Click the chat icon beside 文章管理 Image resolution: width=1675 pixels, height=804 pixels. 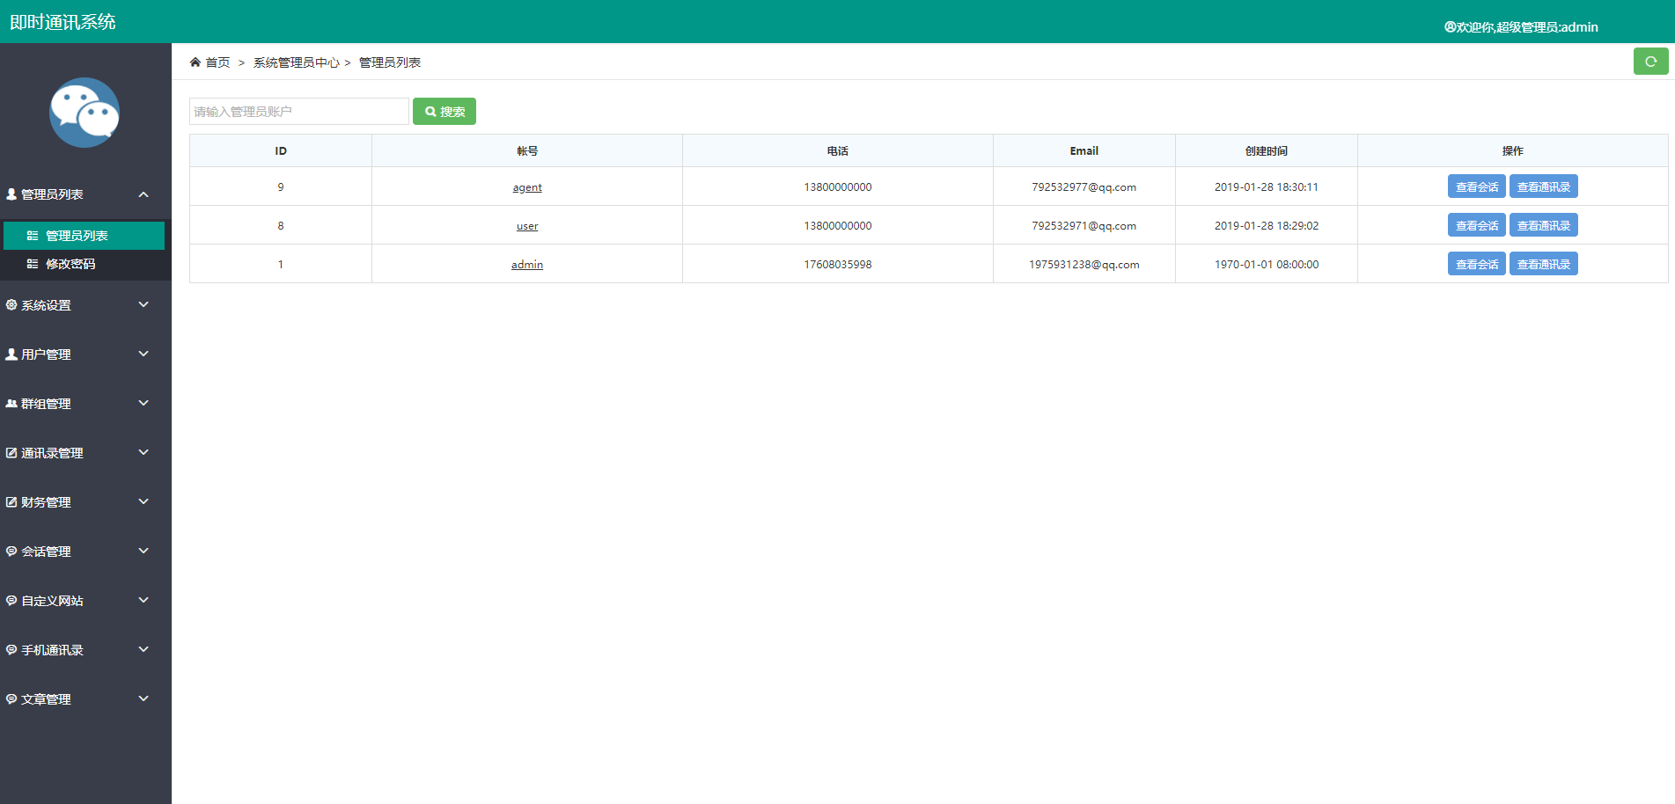point(11,699)
